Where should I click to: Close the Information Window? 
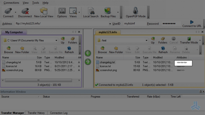pos(203,92)
